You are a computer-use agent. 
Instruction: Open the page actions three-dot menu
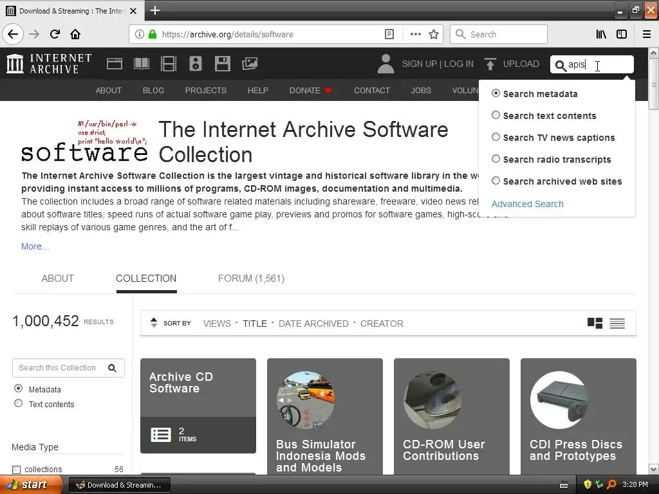416,34
